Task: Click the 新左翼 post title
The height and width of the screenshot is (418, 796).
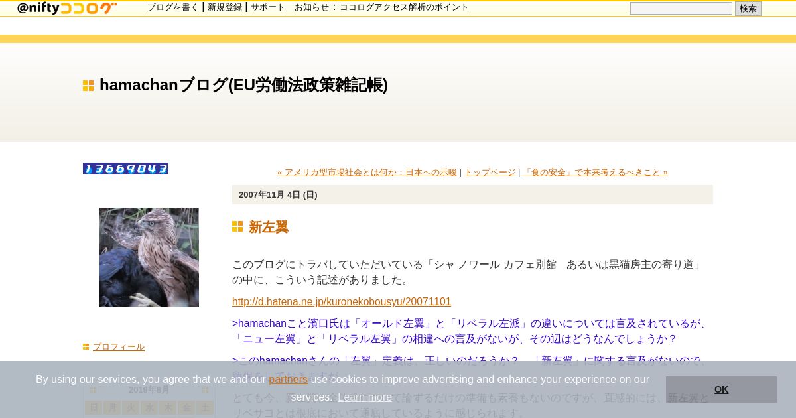Action: click(269, 227)
